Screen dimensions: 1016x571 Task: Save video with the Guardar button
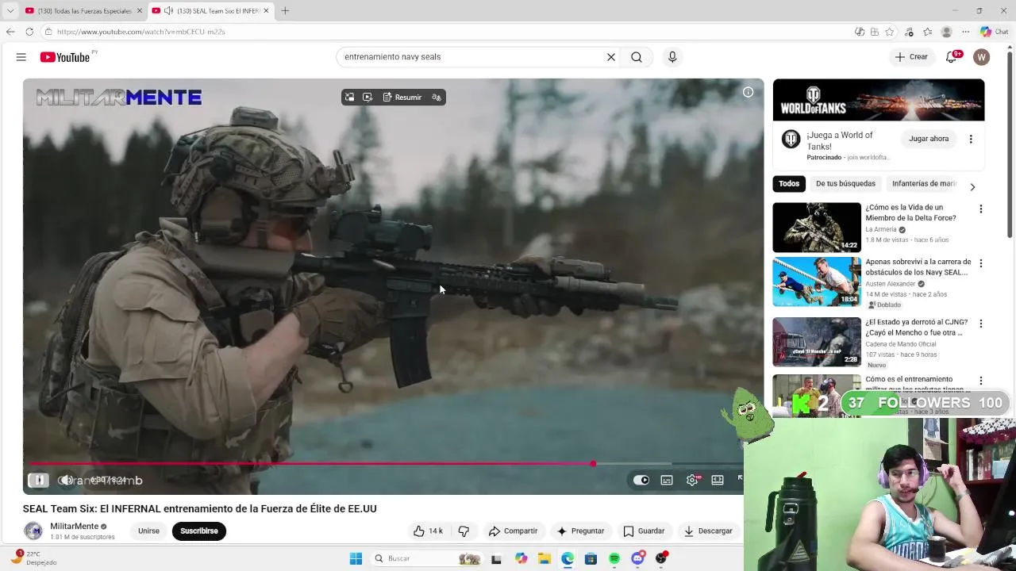click(x=644, y=531)
